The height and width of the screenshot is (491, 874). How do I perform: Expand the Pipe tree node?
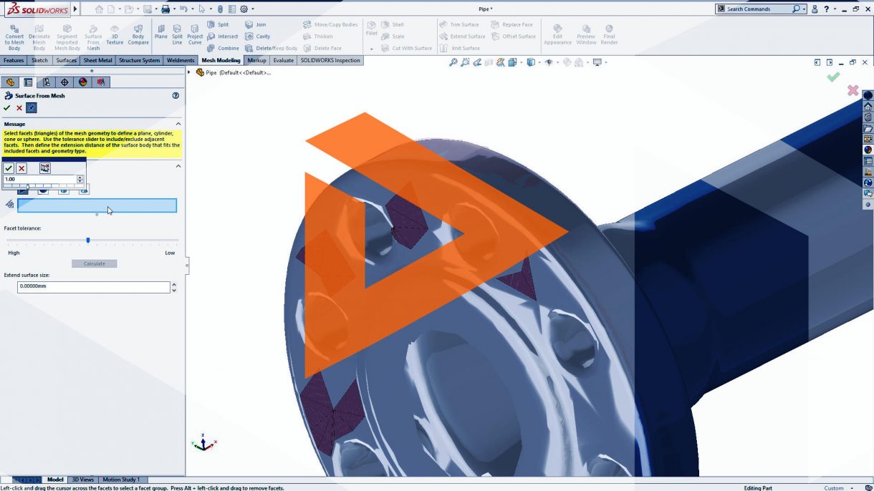[190, 72]
